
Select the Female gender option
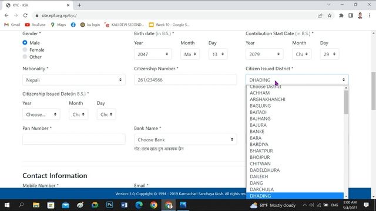click(x=25, y=49)
